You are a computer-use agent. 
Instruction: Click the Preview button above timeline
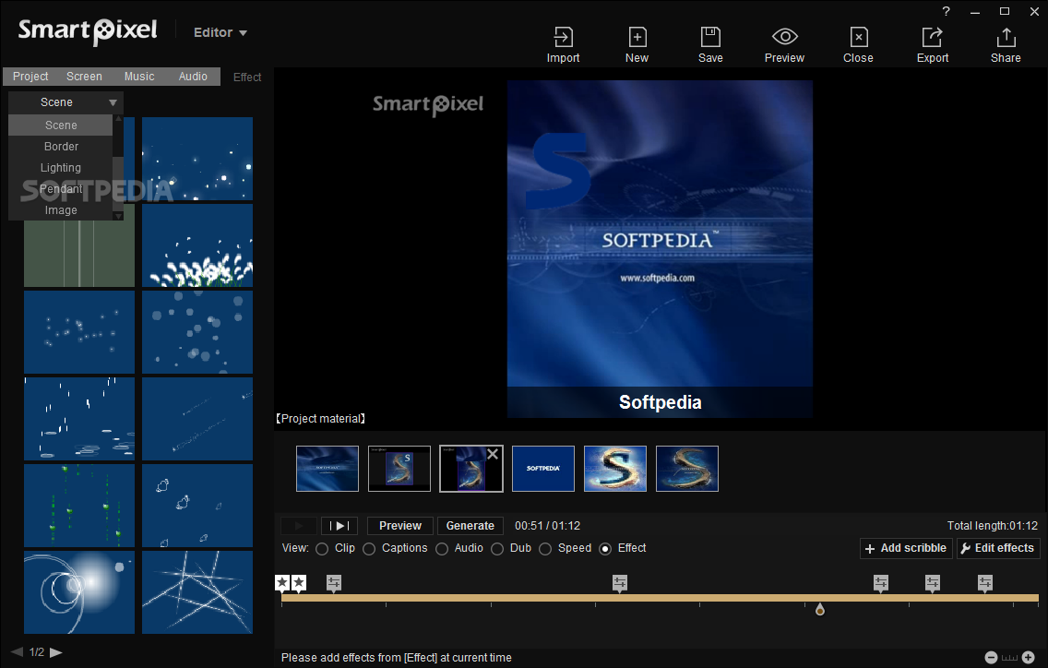(x=400, y=526)
